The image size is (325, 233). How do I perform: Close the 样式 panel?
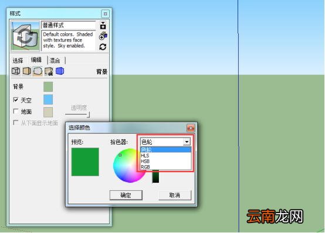(x=105, y=14)
